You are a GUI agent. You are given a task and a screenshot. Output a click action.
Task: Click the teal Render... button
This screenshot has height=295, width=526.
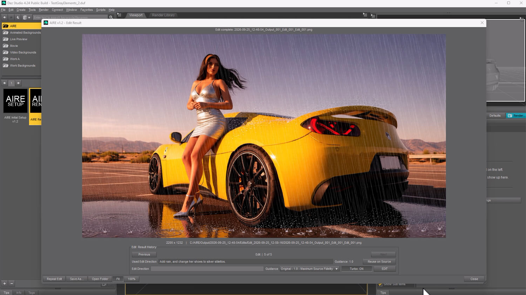click(x=516, y=116)
